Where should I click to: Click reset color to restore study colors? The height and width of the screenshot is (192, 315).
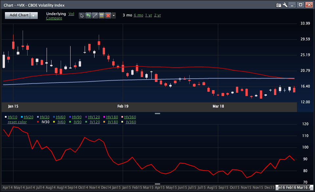point(17,122)
